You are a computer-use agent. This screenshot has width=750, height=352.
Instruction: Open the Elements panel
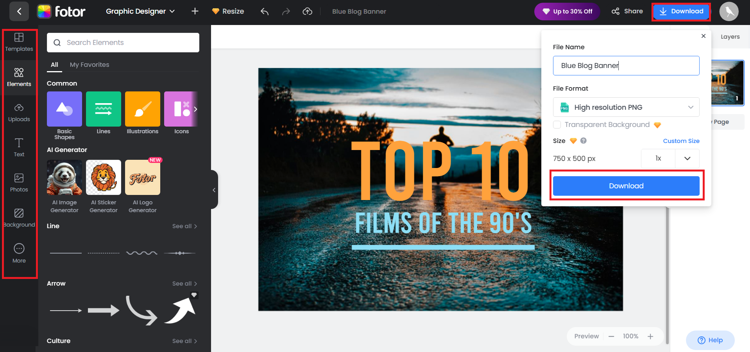point(19,77)
